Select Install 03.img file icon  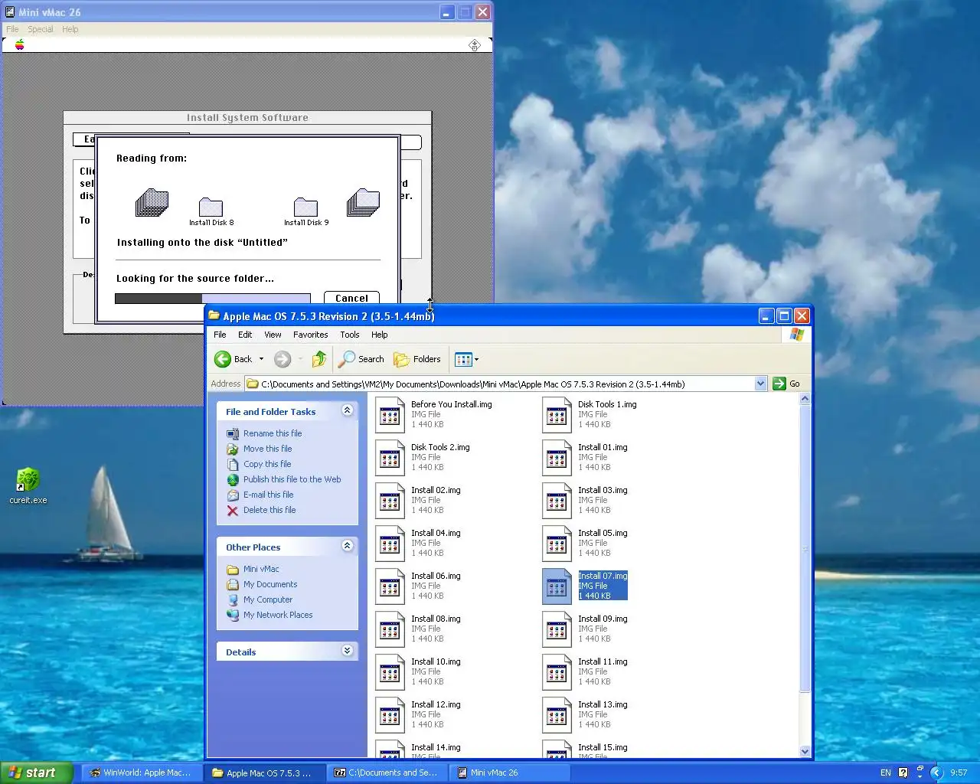pyautogui.click(x=557, y=500)
